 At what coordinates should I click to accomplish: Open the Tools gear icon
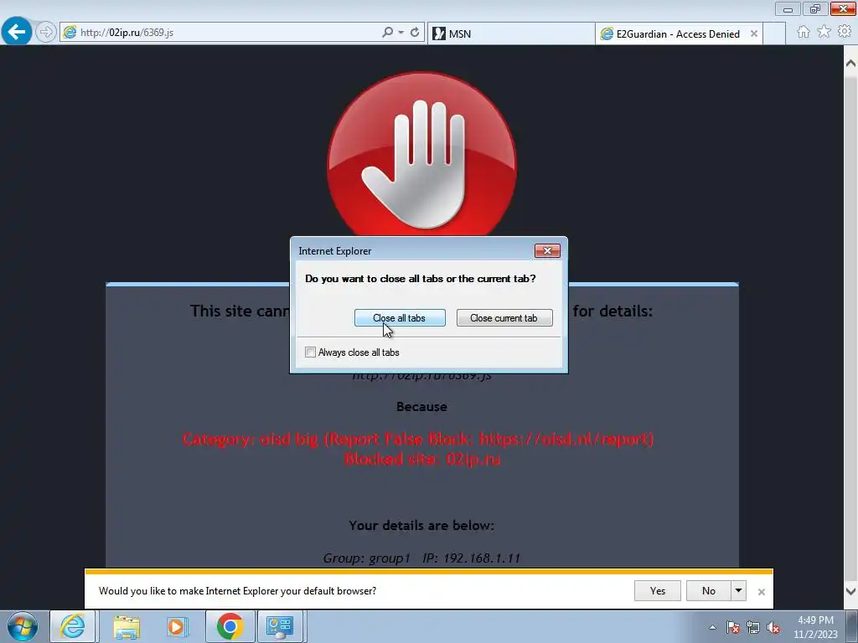845,32
